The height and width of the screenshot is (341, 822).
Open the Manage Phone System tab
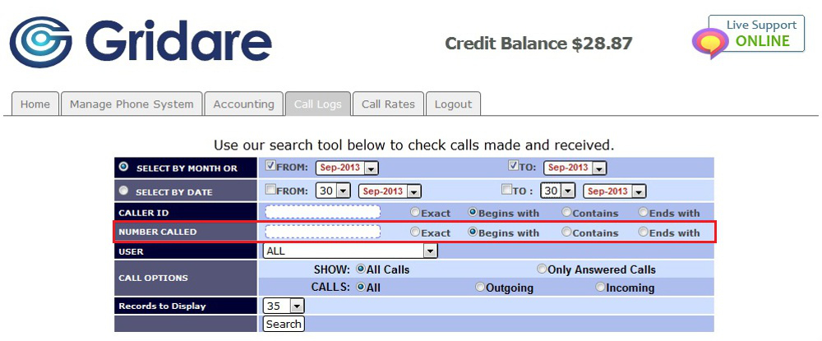point(132,104)
